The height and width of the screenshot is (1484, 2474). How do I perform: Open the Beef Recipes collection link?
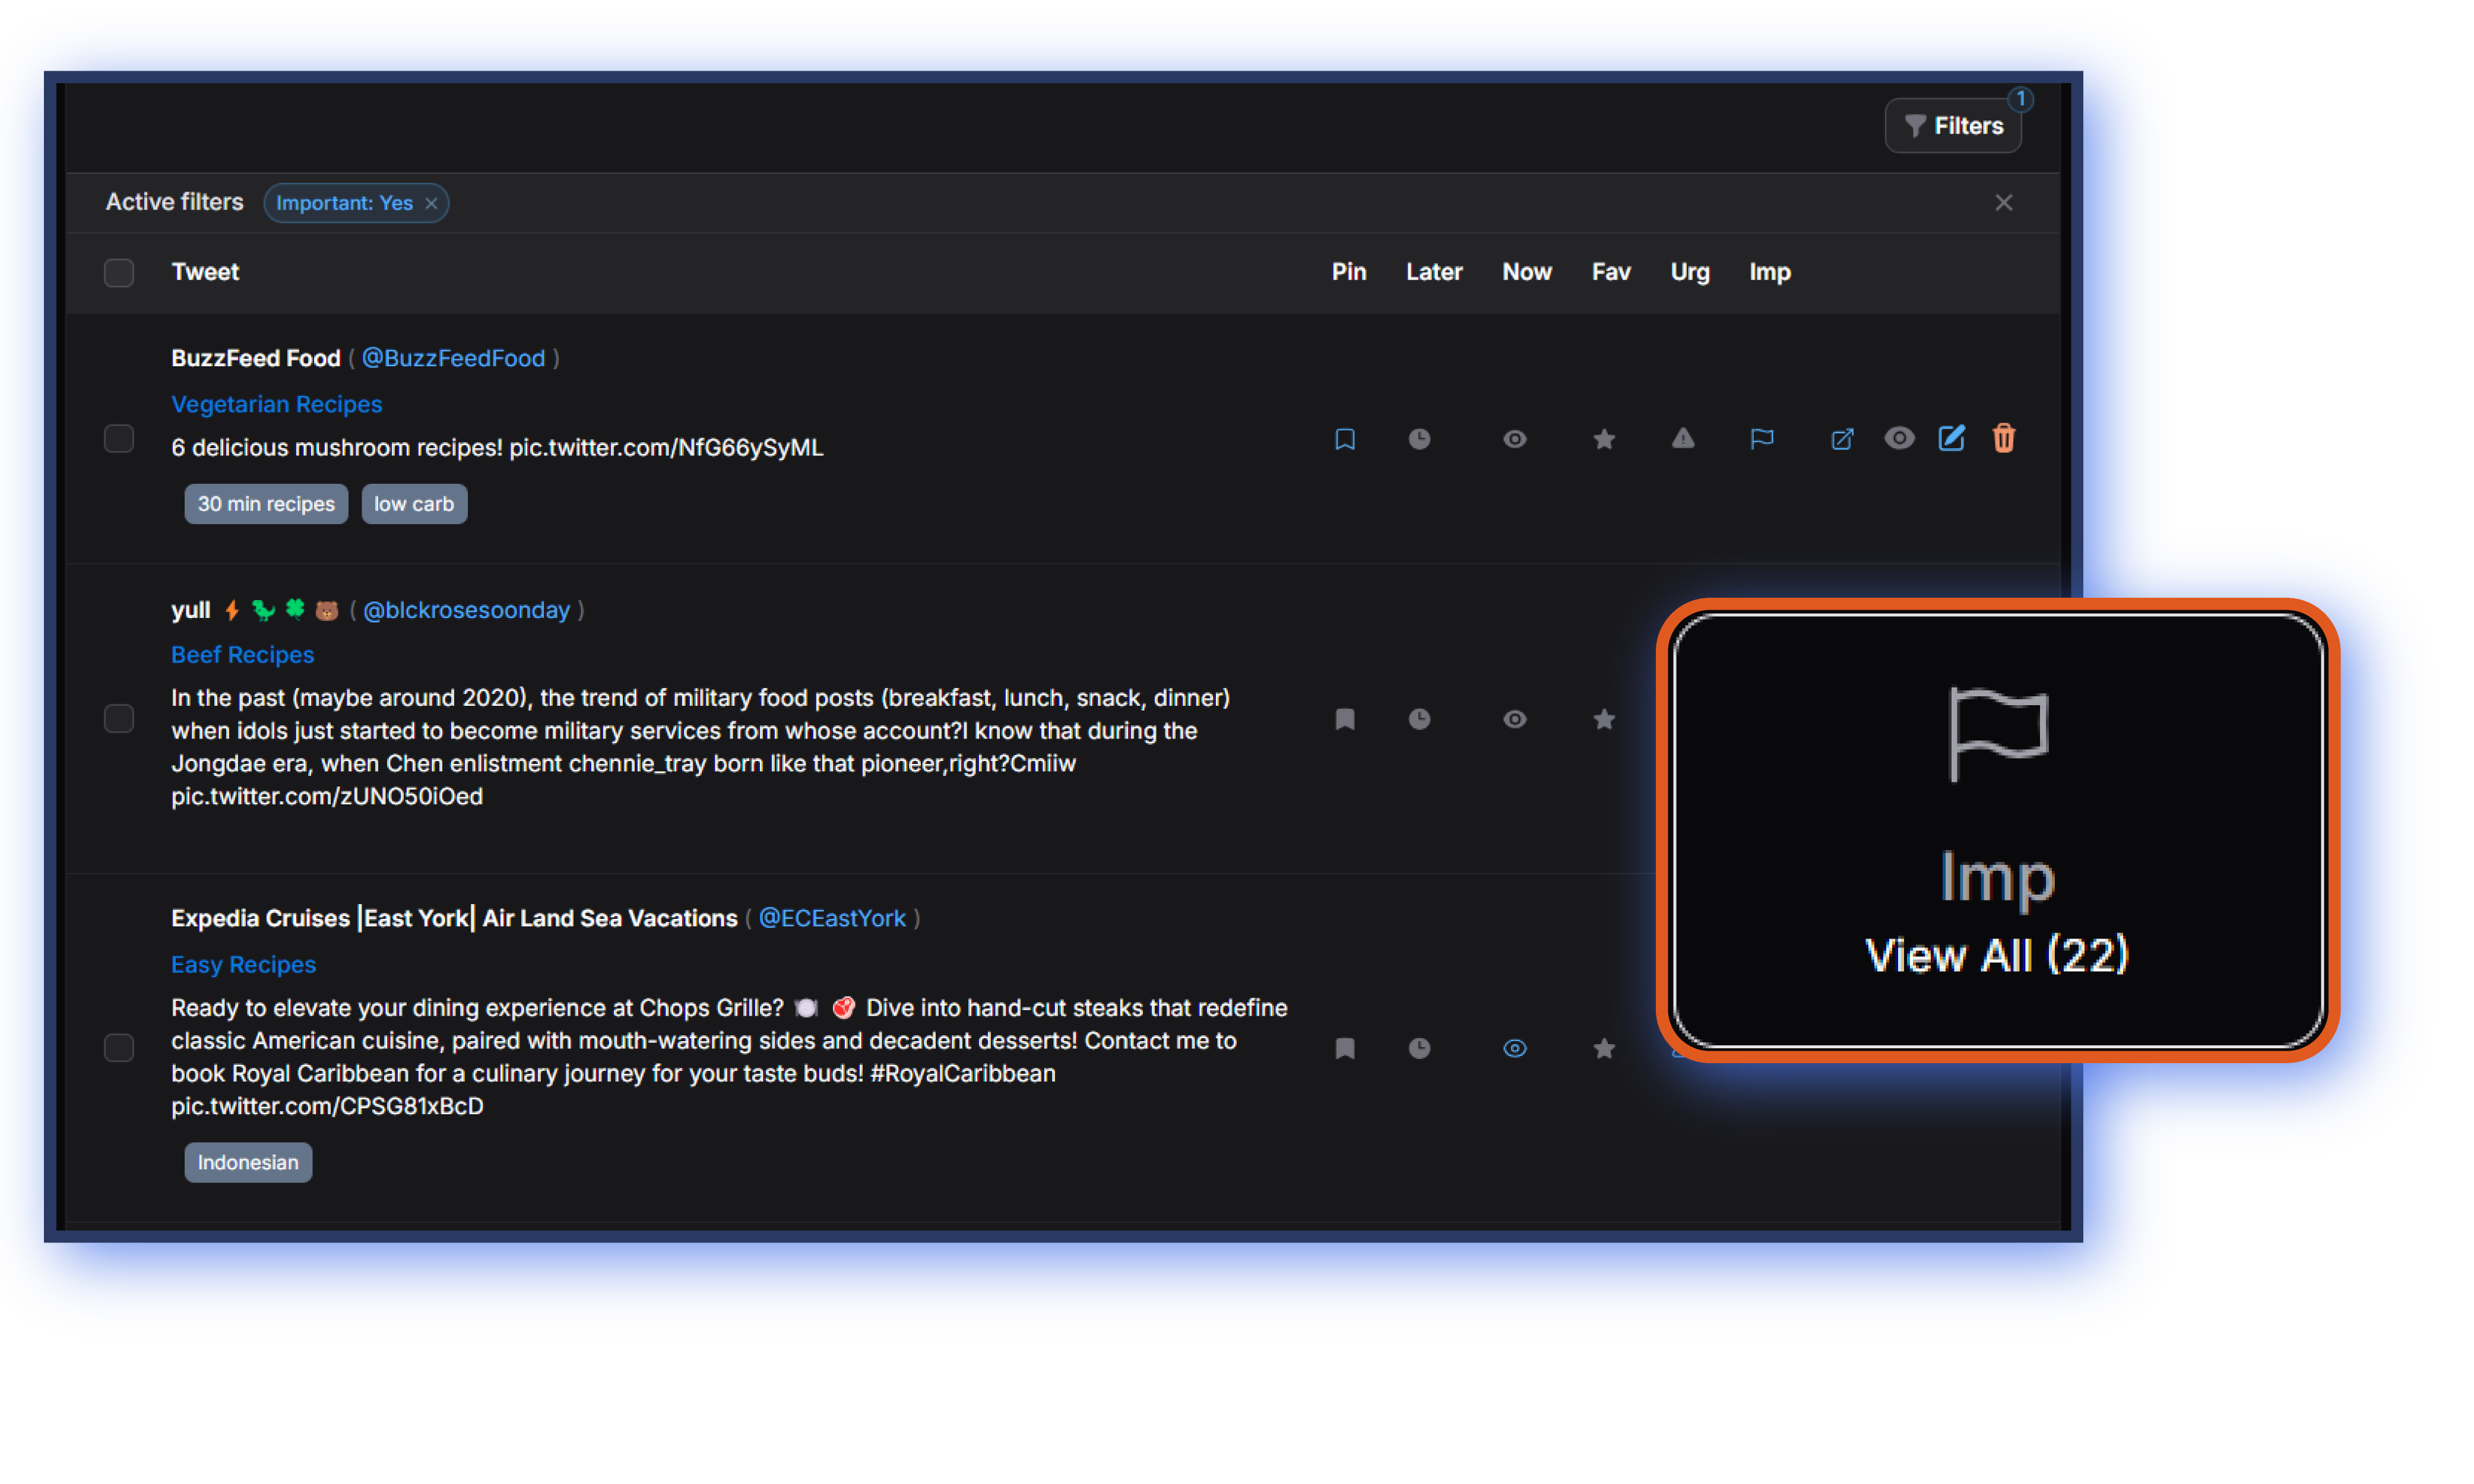242,655
